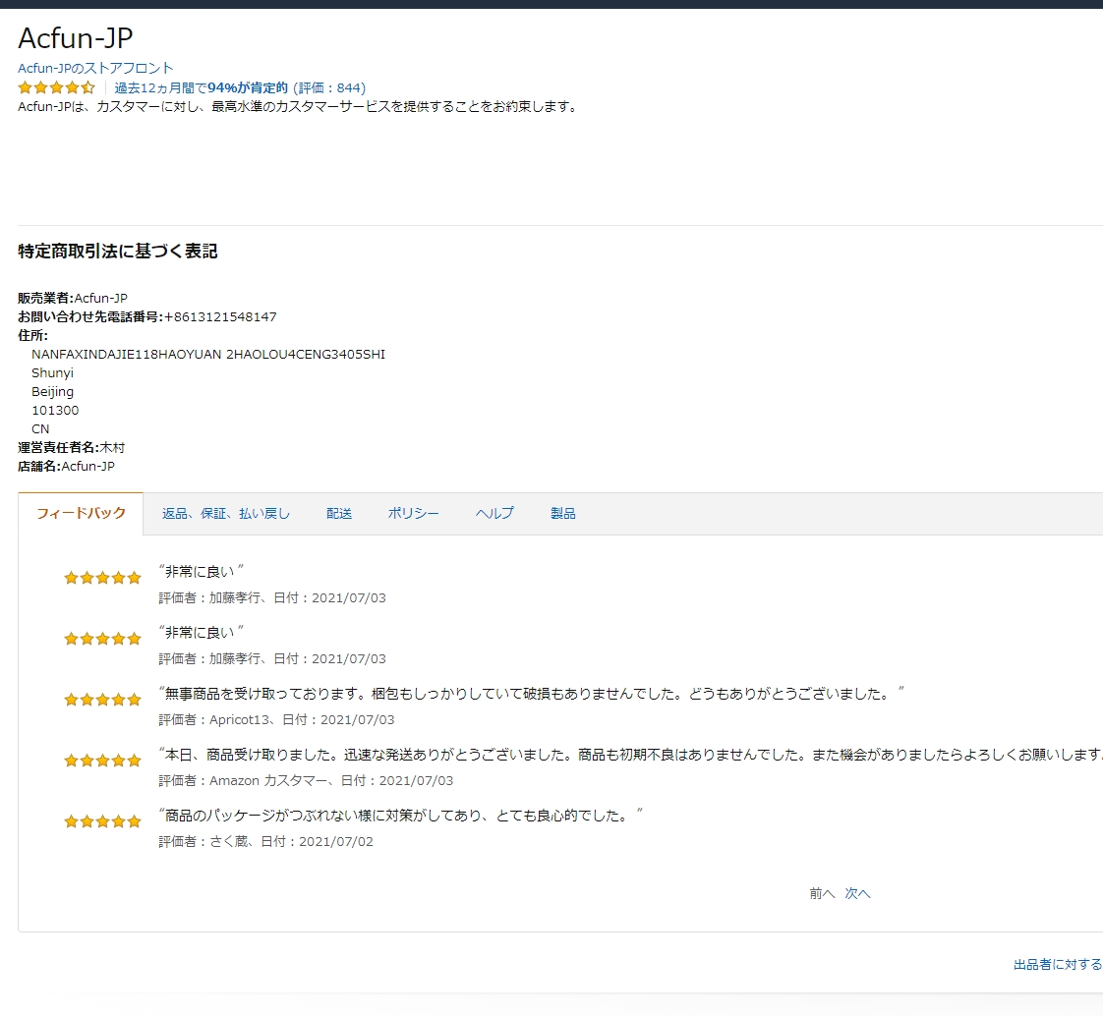Click the half-filled fifth star in seller rating
The height and width of the screenshot is (1016, 1103).
pyautogui.click(x=88, y=87)
